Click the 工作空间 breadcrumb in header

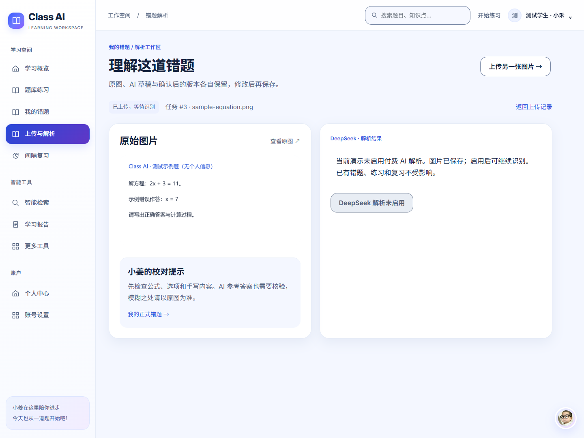119,15
